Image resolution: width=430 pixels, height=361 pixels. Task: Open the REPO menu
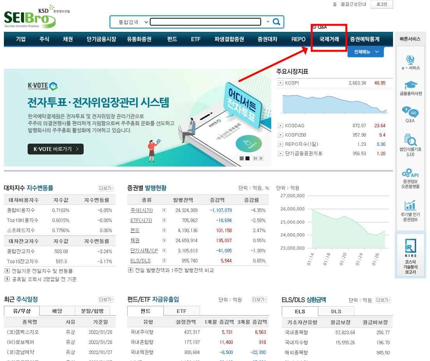[x=298, y=39]
